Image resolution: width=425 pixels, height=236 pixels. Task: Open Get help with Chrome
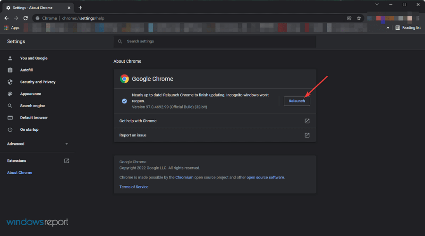coord(215,121)
